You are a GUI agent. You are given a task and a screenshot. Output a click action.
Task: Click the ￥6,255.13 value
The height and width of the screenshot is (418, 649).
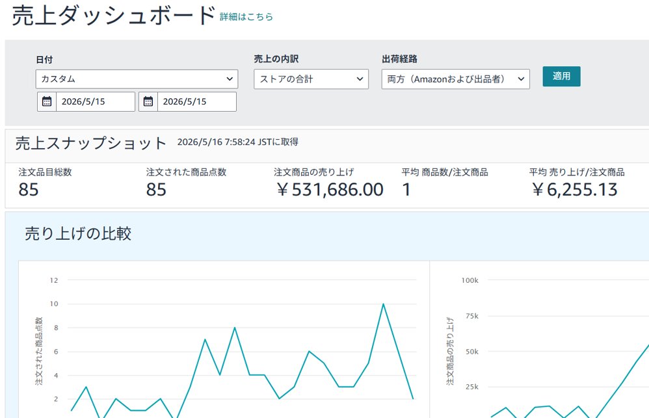pyautogui.click(x=574, y=190)
